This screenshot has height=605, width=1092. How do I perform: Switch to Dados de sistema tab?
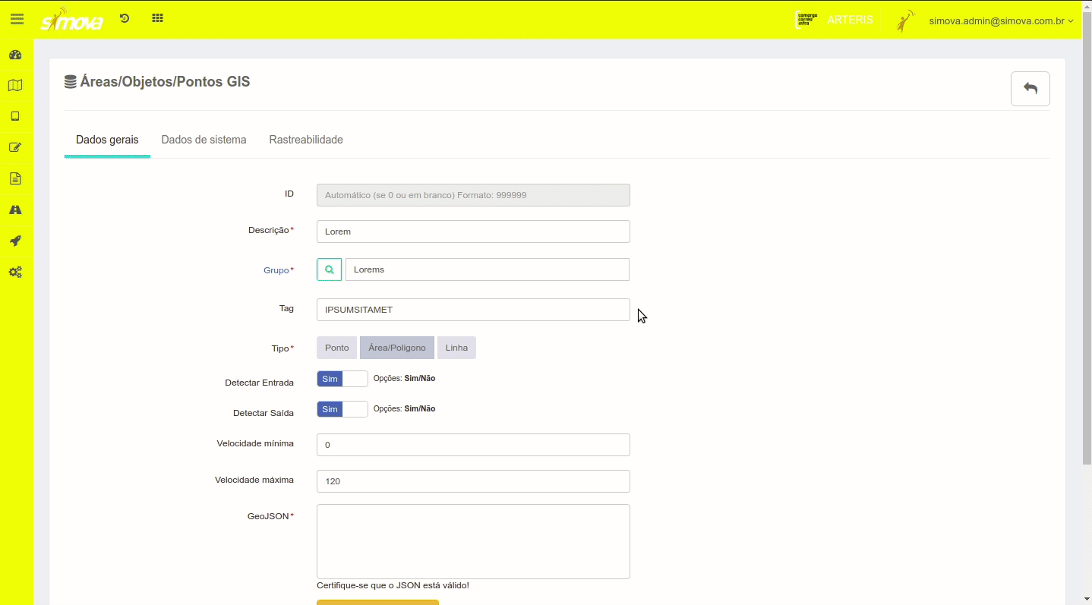[204, 140]
